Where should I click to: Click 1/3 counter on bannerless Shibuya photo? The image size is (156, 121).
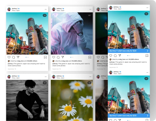coord(45,15)
